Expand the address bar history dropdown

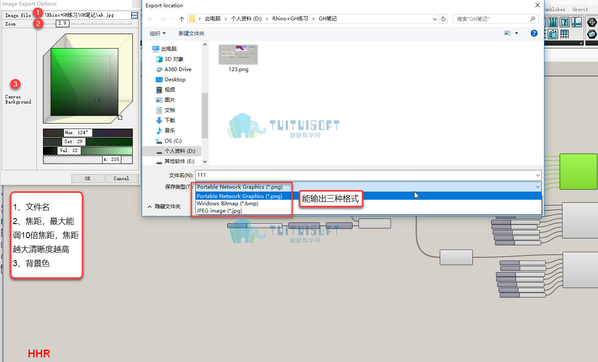click(435, 19)
